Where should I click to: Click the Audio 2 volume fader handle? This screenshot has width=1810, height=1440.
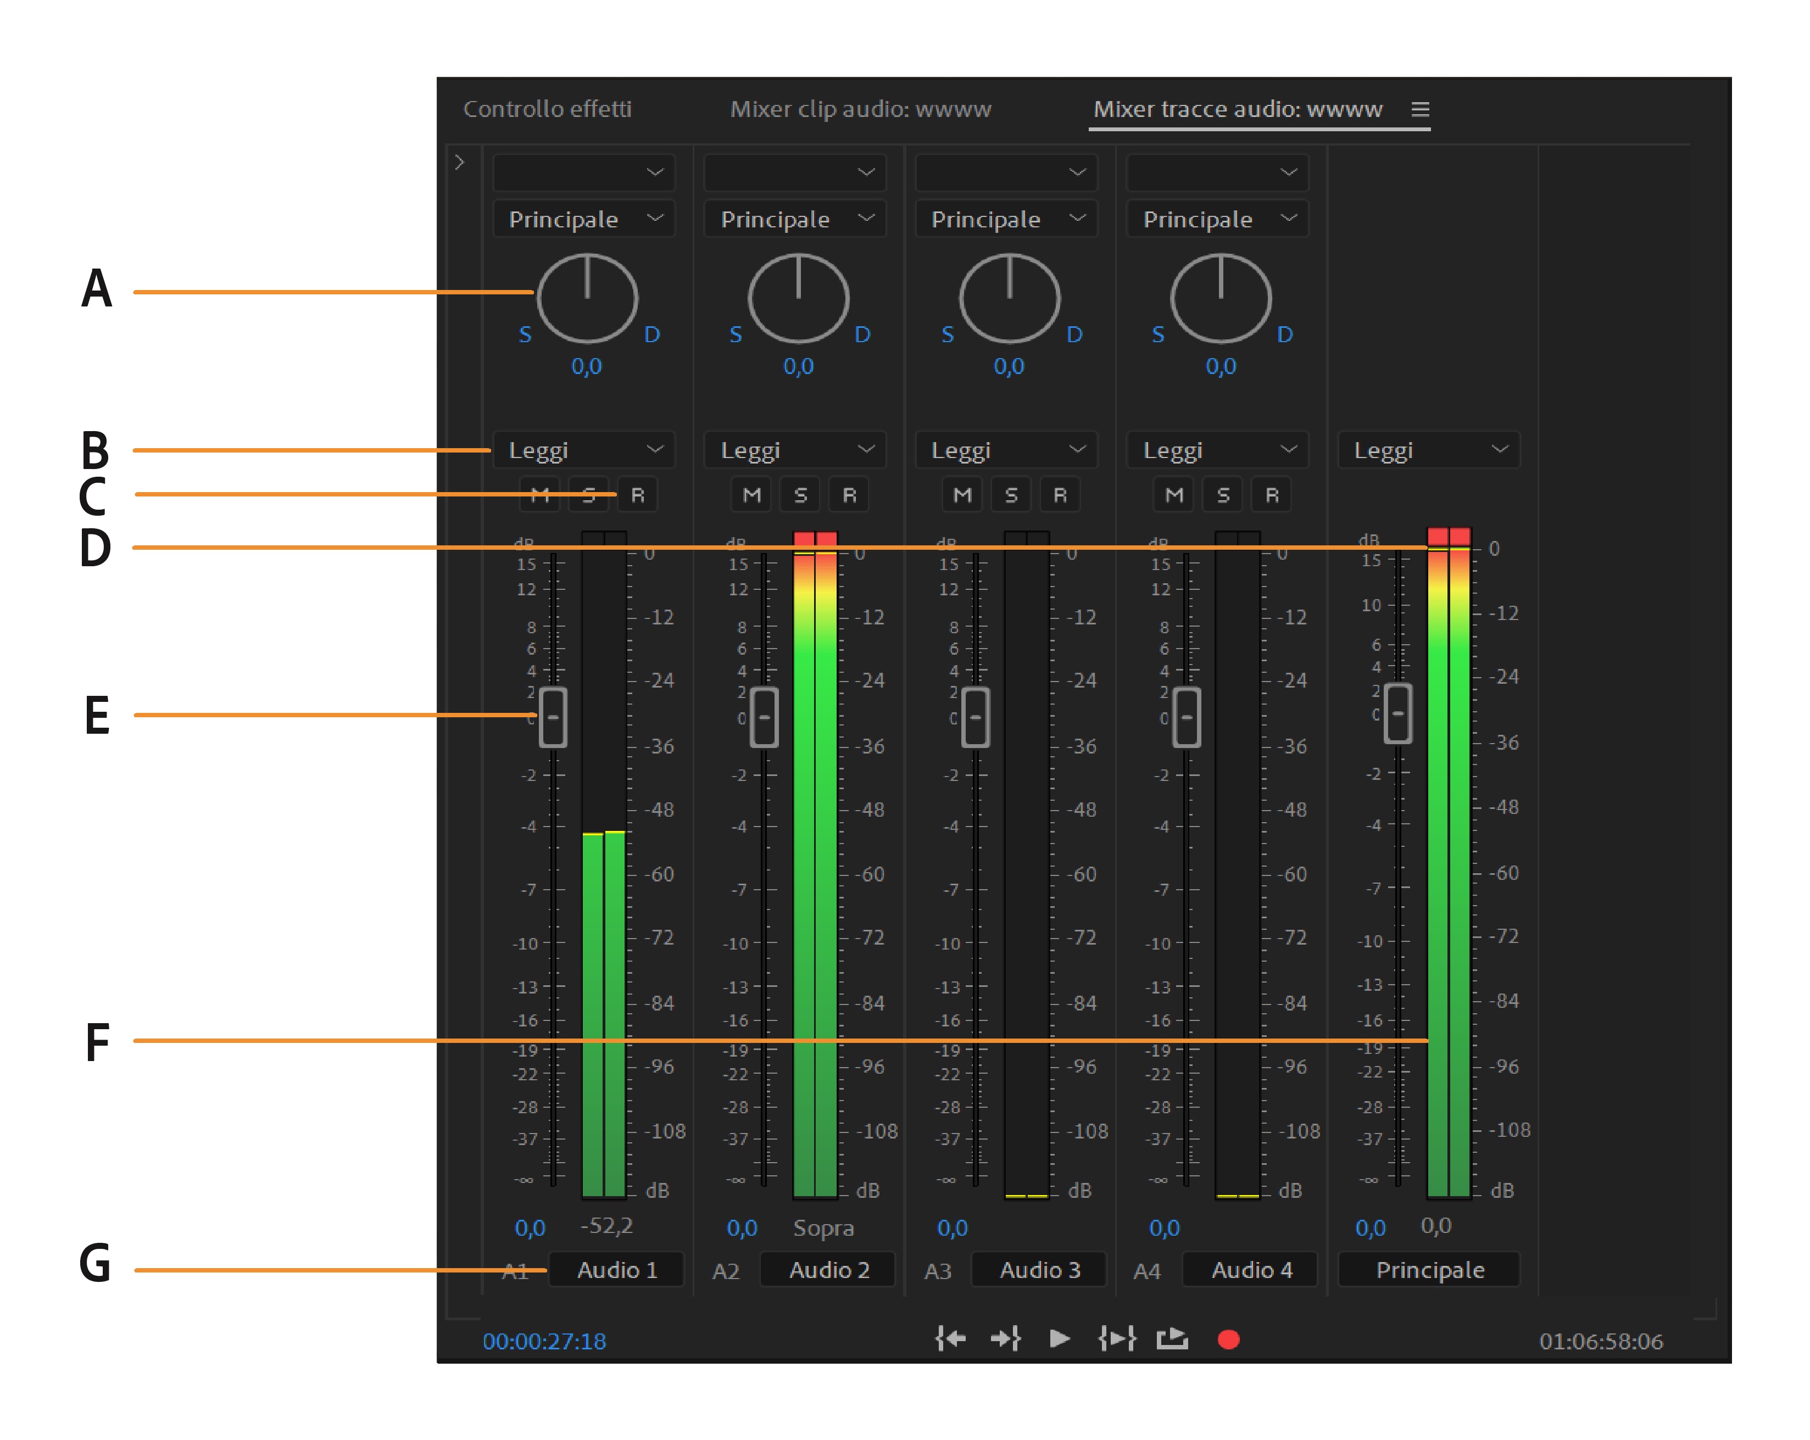tap(764, 717)
